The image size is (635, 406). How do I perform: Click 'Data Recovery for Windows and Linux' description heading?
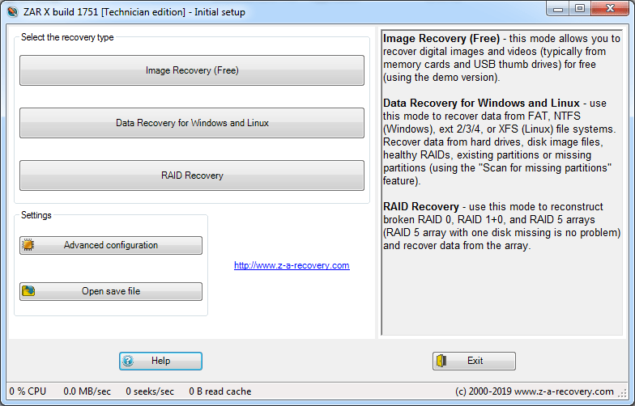(481, 104)
